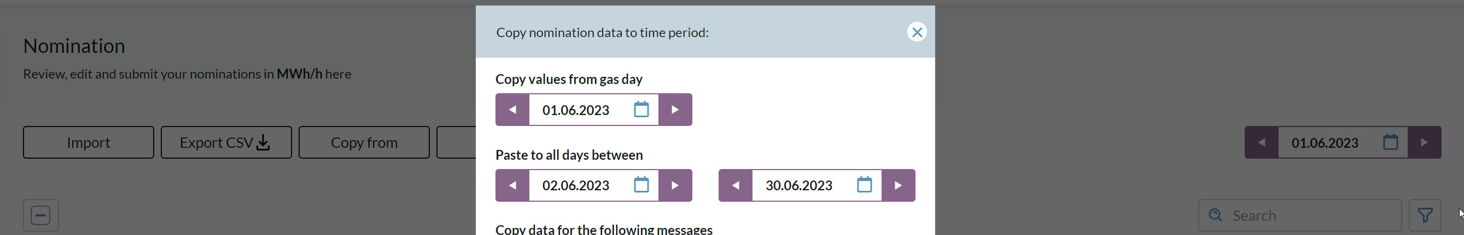Open calendar for paste start date 02.06.2023
Viewport: 1464px width, 235px height.
pos(641,185)
